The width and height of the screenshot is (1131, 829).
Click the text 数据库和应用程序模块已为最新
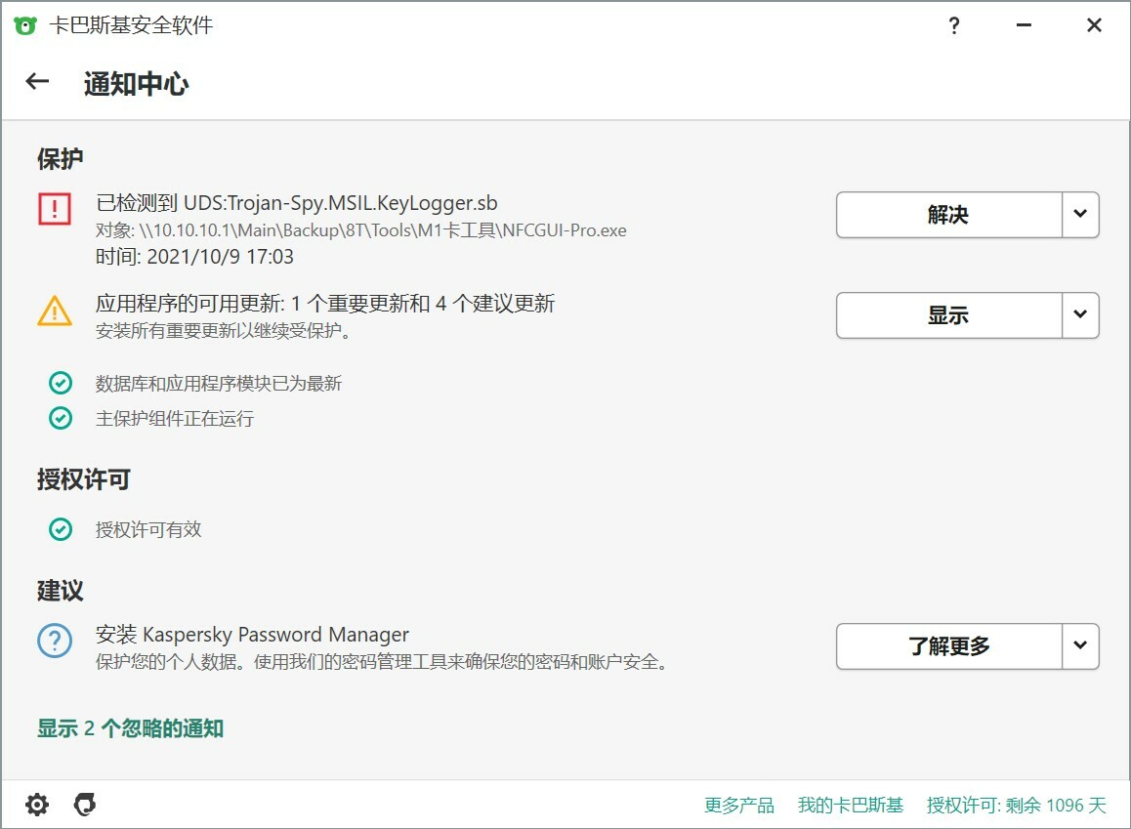coord(219,384)
